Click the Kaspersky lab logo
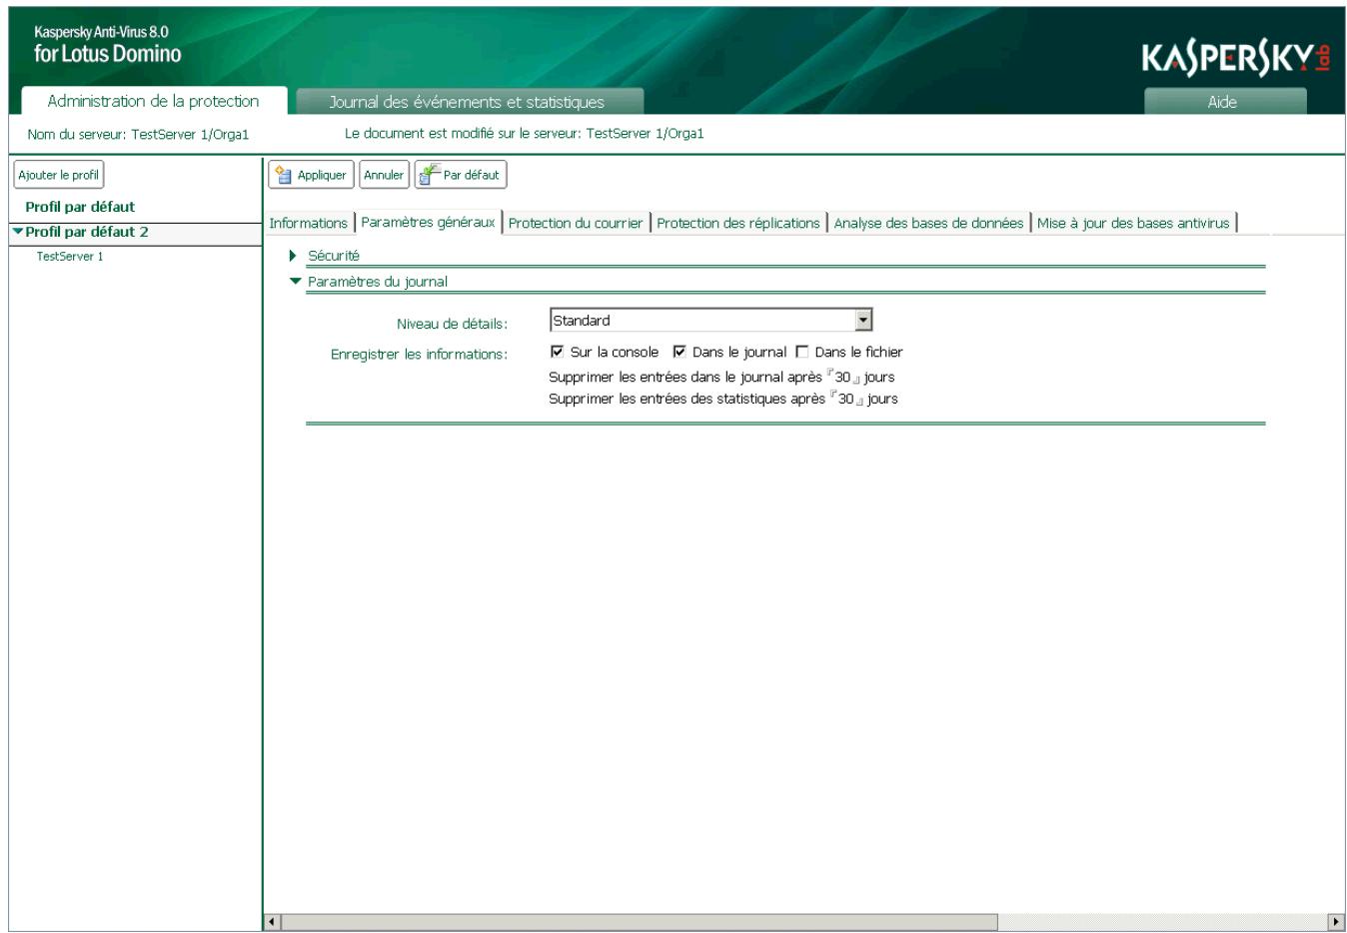This screenshot has width=1347, height=933. 1236,59
